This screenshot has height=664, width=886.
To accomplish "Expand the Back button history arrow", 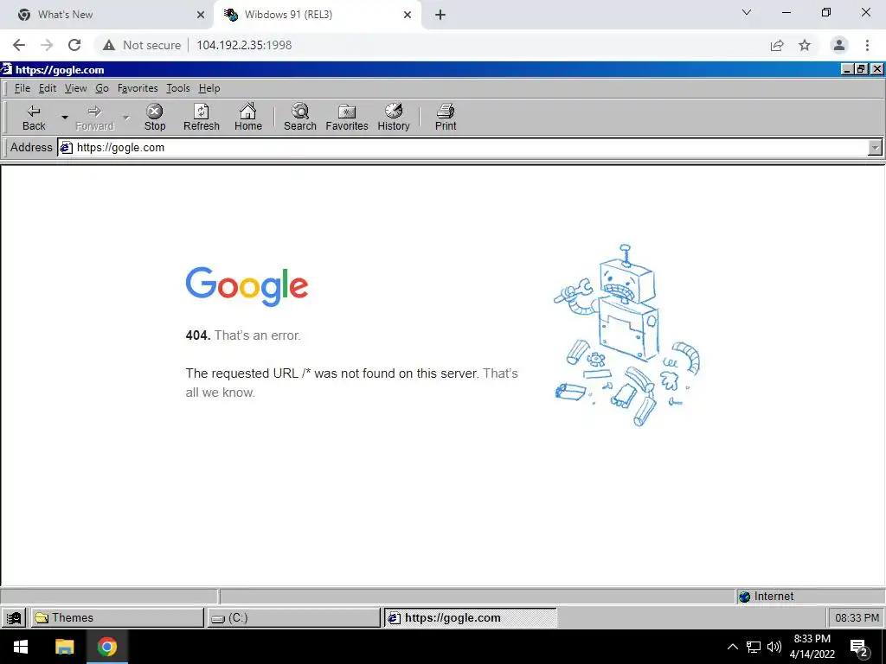I will (65, 118).
